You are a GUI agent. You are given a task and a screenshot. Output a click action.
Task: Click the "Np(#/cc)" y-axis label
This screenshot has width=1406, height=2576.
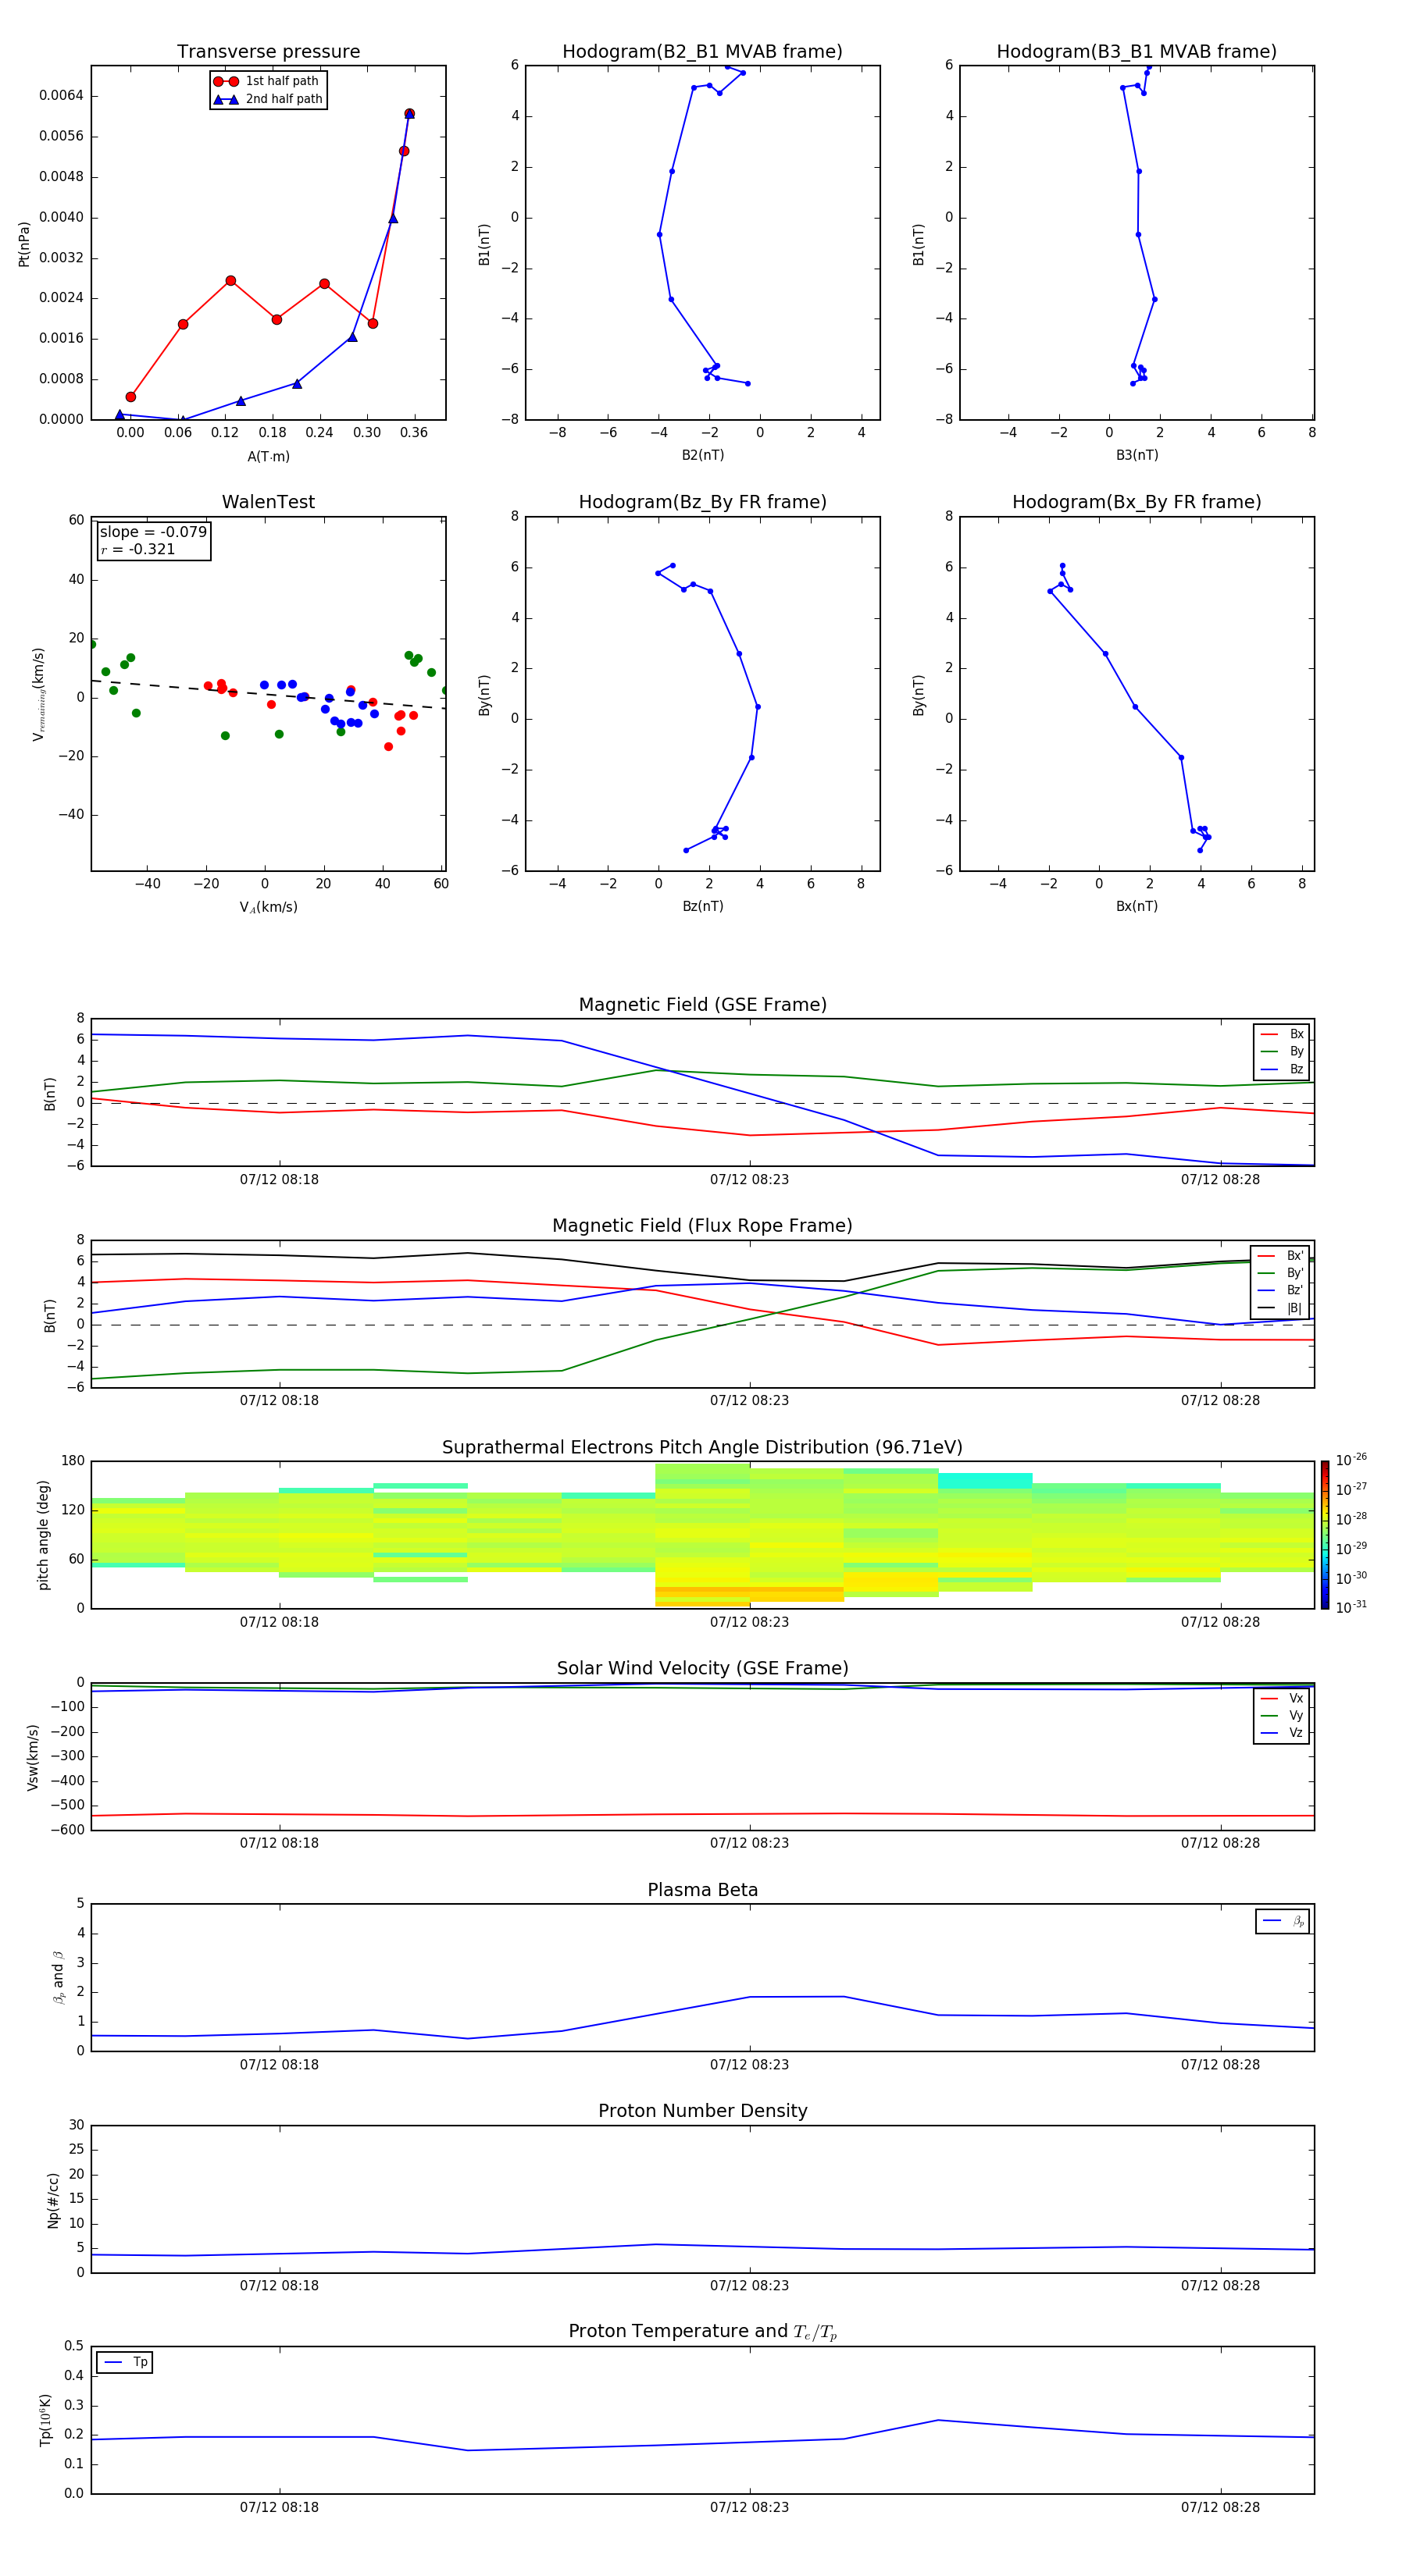coord(53,2200)
